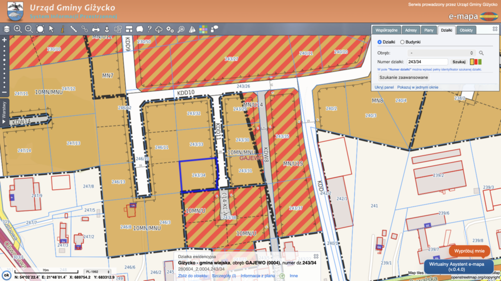This screenshot has height=281, width=501.
Task: Switch to the Adresy tab
Action: click(x=410, y=30)
